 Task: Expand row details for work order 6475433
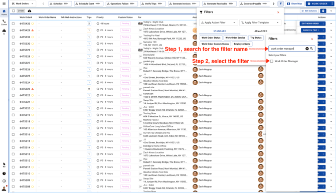(x=331, y=24)
